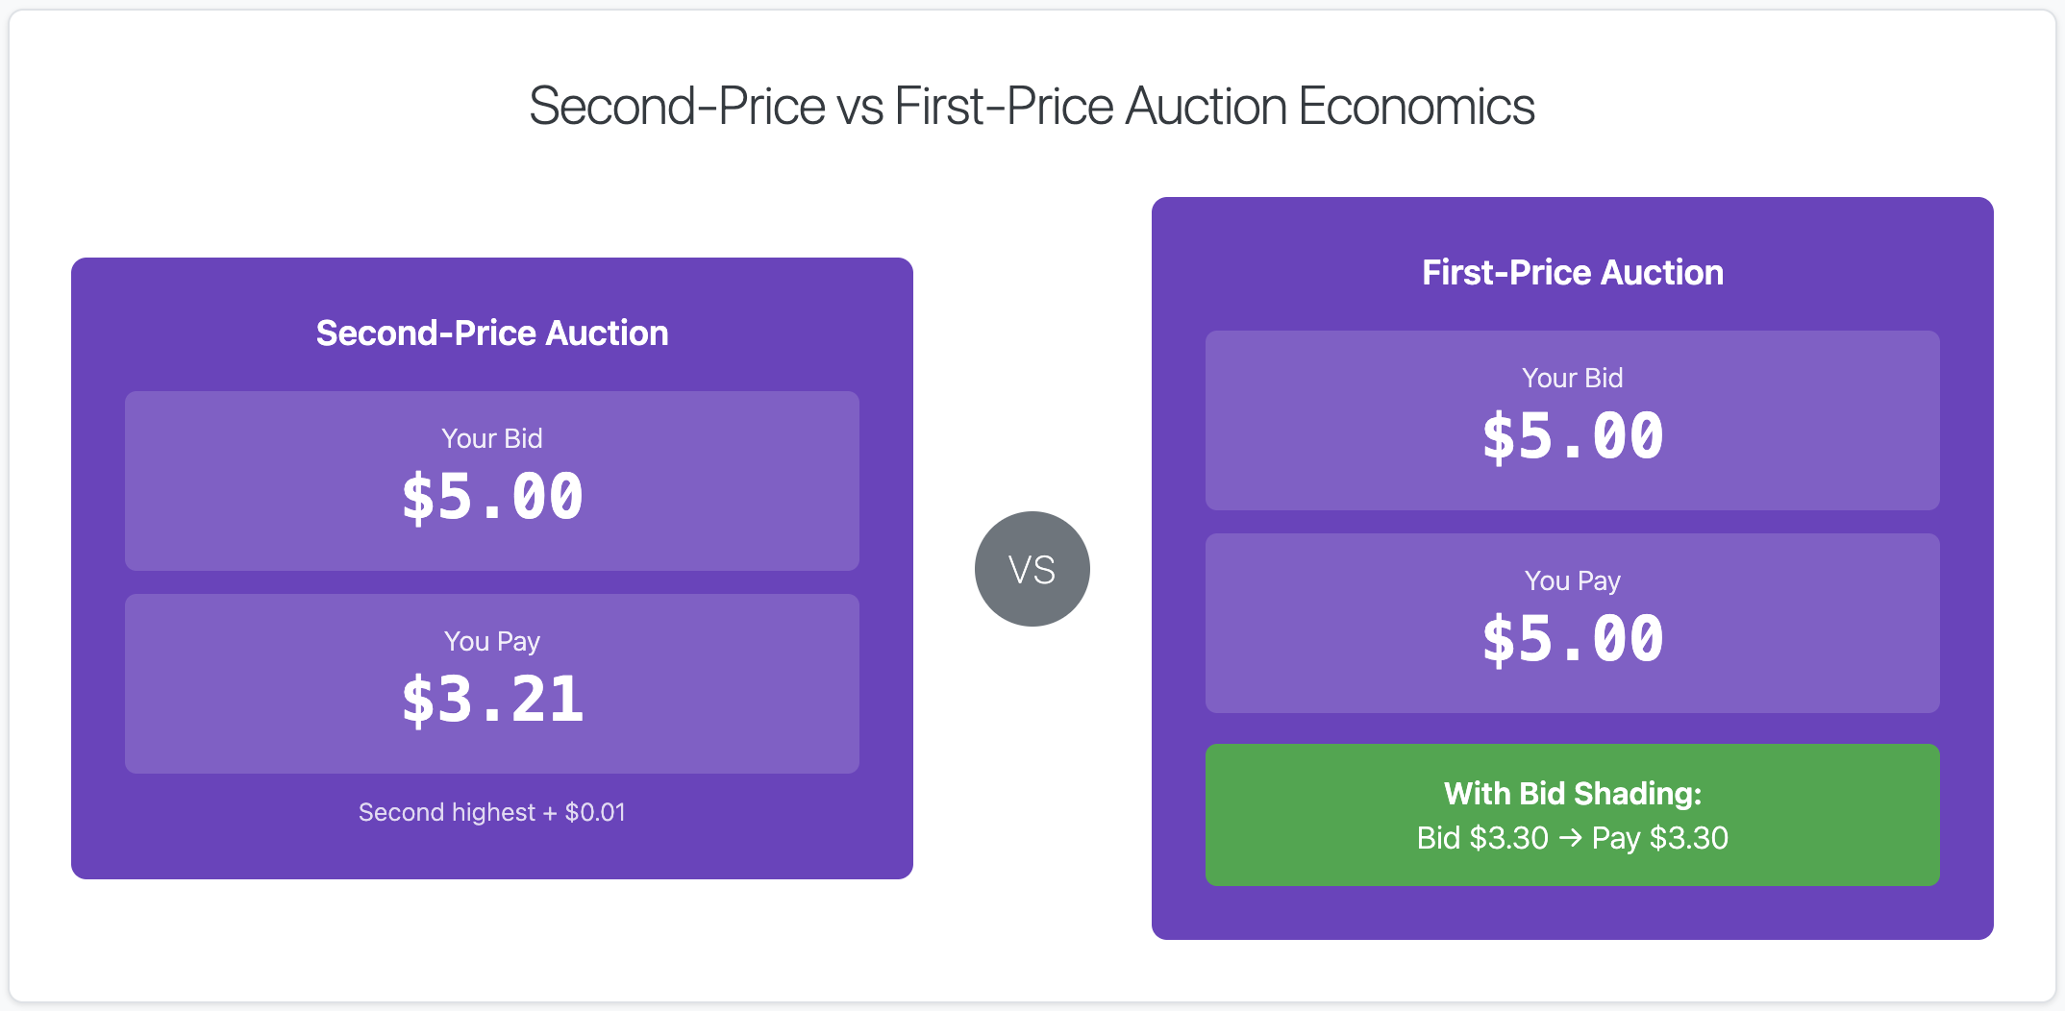Click $5.00 bid amount in Second-Price card
Viewport: 2065px width, 1011px height.
[x=491, y=498]
